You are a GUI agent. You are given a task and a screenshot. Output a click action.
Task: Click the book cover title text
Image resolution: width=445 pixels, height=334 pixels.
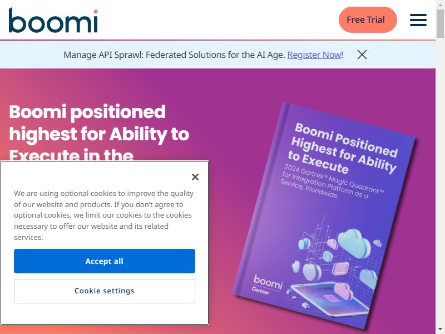[x=344, y=148]
